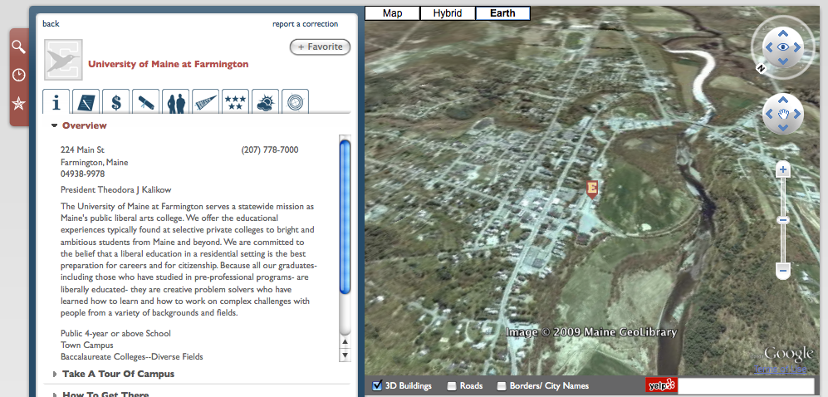Switch to Map view
Screen dimensions: 828x397
point(392,13)
